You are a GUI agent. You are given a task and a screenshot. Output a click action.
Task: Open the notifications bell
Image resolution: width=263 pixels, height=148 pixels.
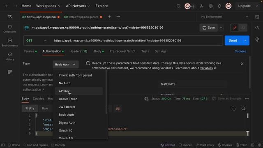[x=219, y=6]
